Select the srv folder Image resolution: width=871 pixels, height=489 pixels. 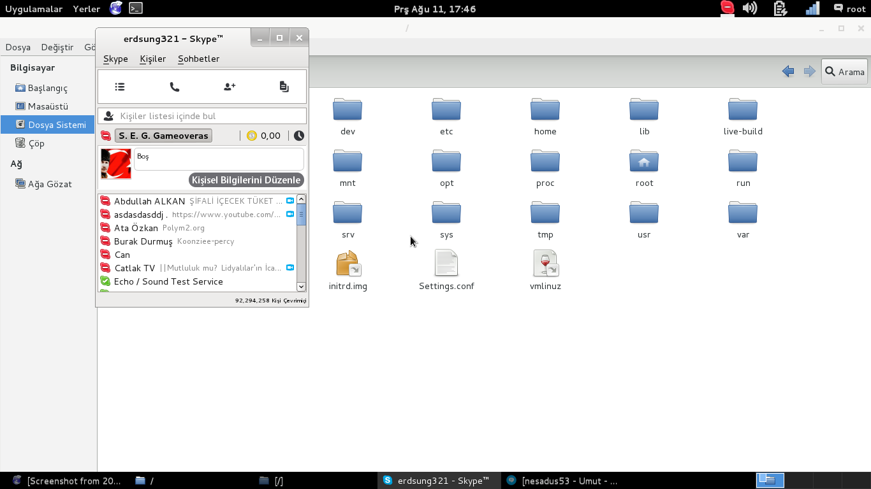pos(348,220)
